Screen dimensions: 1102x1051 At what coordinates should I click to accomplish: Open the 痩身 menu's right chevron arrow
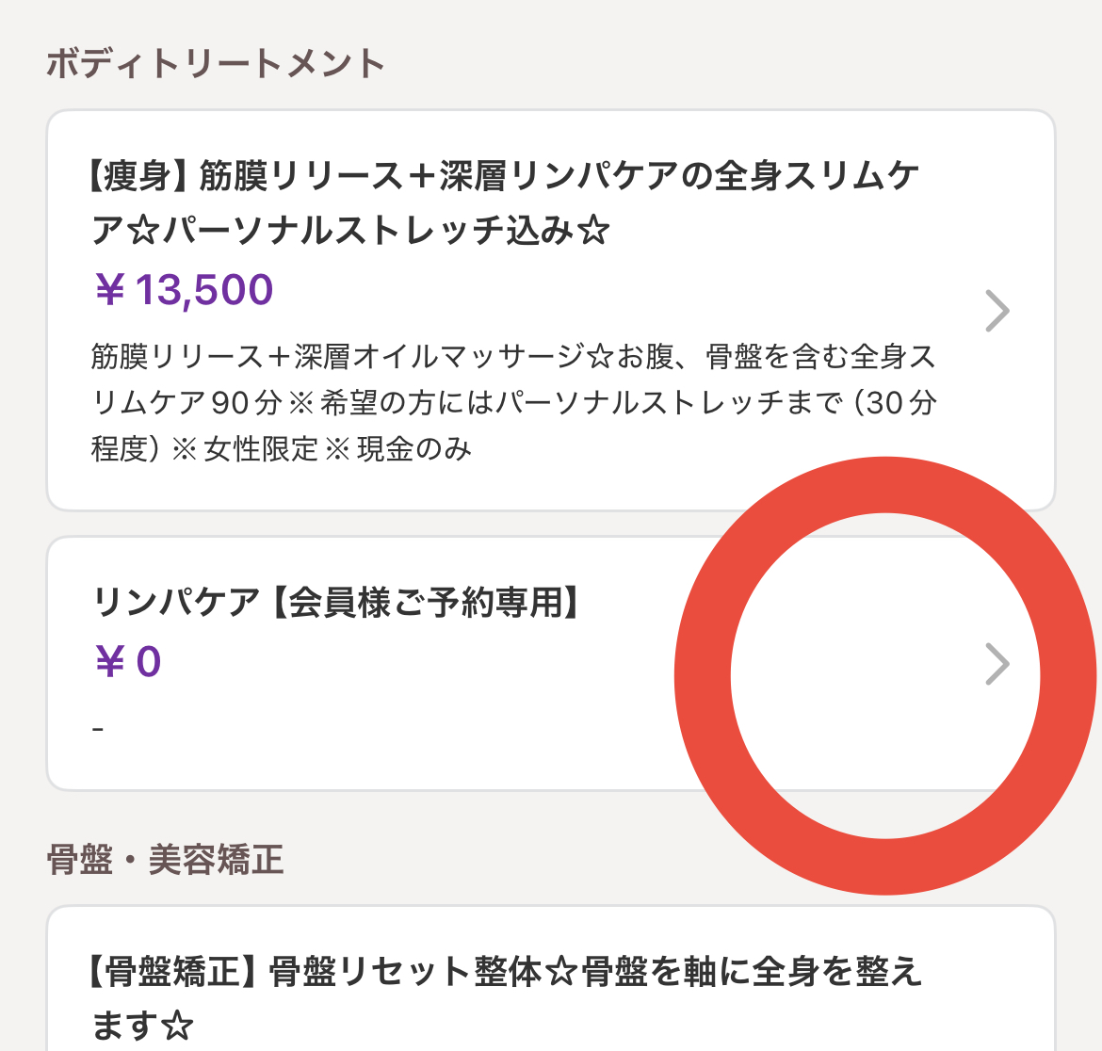(997, 312)
